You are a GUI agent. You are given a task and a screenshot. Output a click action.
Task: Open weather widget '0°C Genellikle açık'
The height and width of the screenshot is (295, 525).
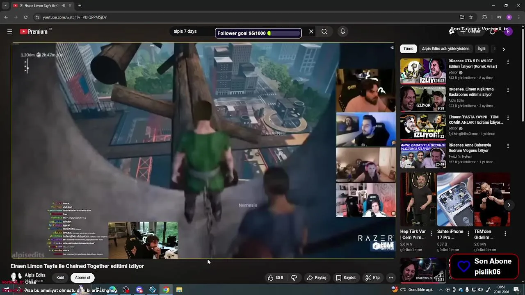point(412,290)
